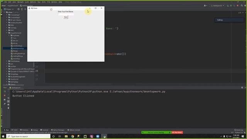
Task: Open the Code menu
Action: coord(27,2)
